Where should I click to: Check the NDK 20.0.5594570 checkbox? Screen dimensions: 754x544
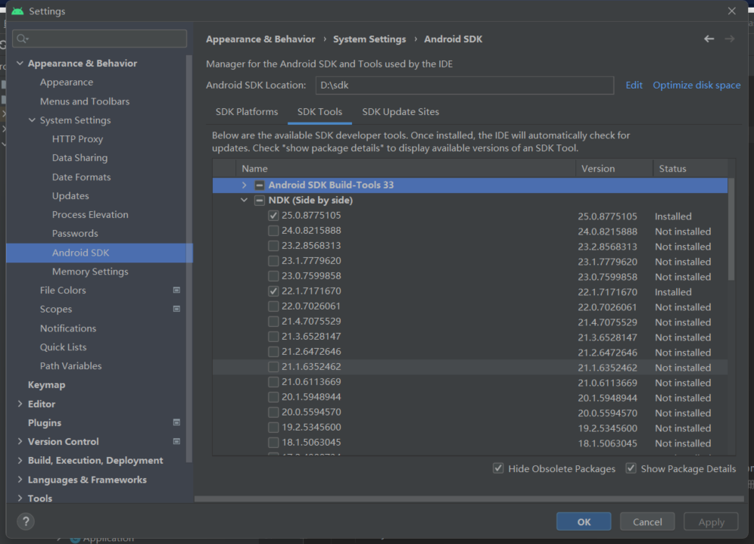click(x=273, y=412)
